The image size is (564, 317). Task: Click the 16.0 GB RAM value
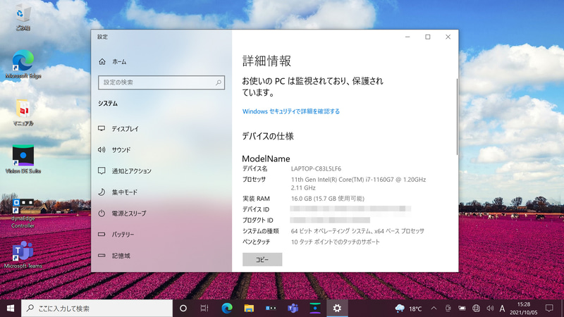point(328,199)
